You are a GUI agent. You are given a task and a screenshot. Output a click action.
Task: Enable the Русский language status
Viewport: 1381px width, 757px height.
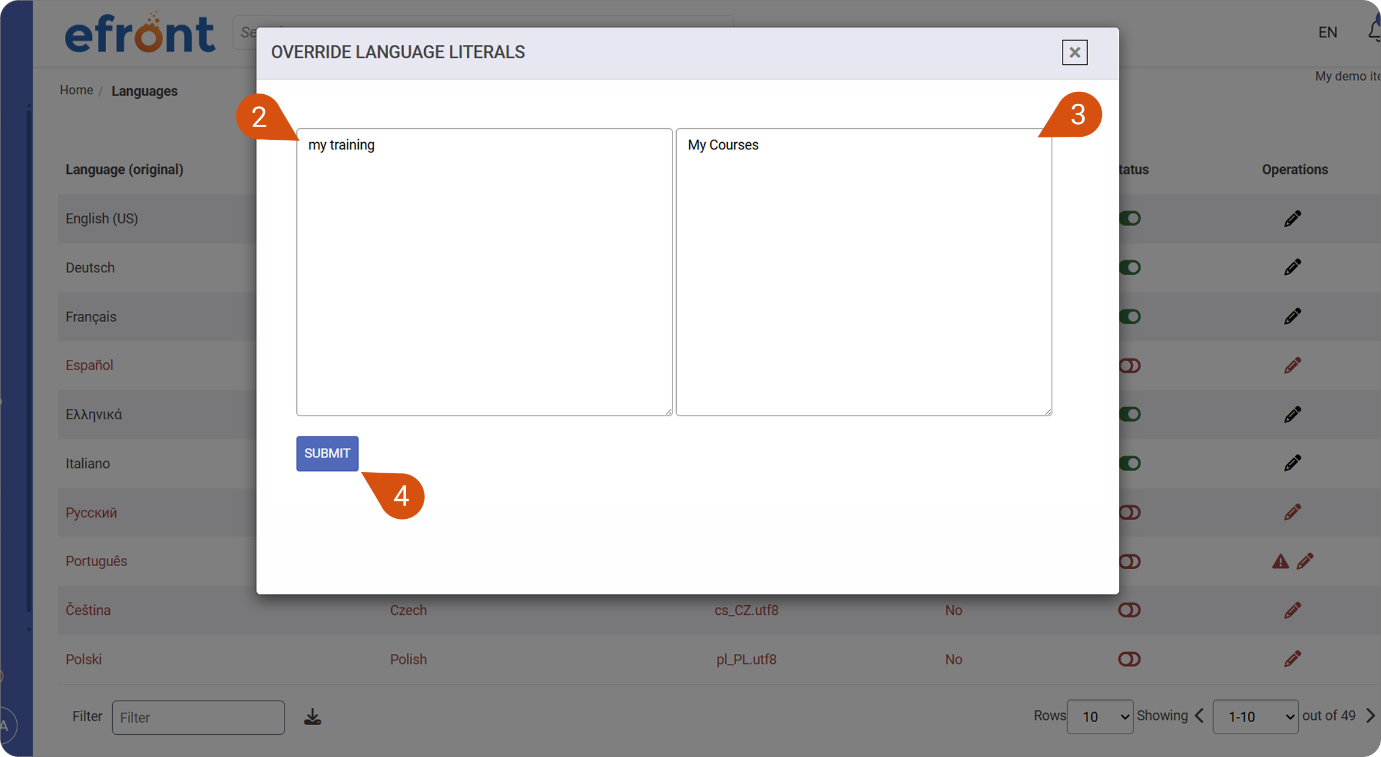tap(1130, 512)
